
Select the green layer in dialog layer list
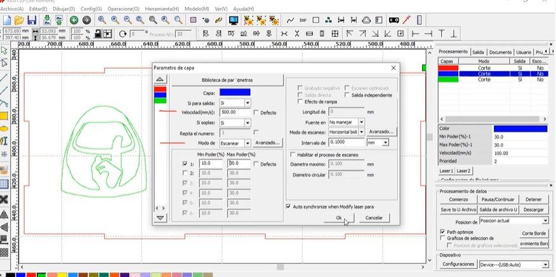click(161, 101)
